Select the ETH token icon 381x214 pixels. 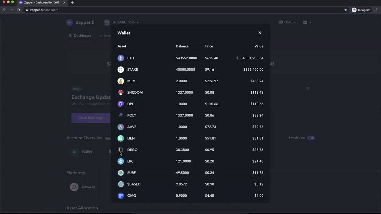coord(121,58)
